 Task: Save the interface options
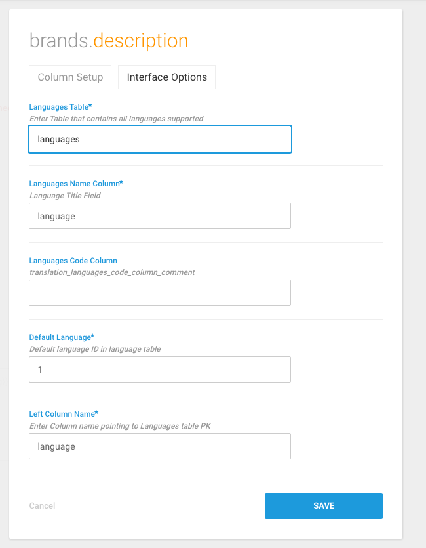click(x=323, y=506)
